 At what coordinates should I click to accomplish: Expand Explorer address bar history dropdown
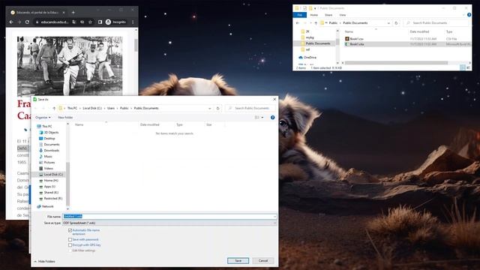click(388, 23)
